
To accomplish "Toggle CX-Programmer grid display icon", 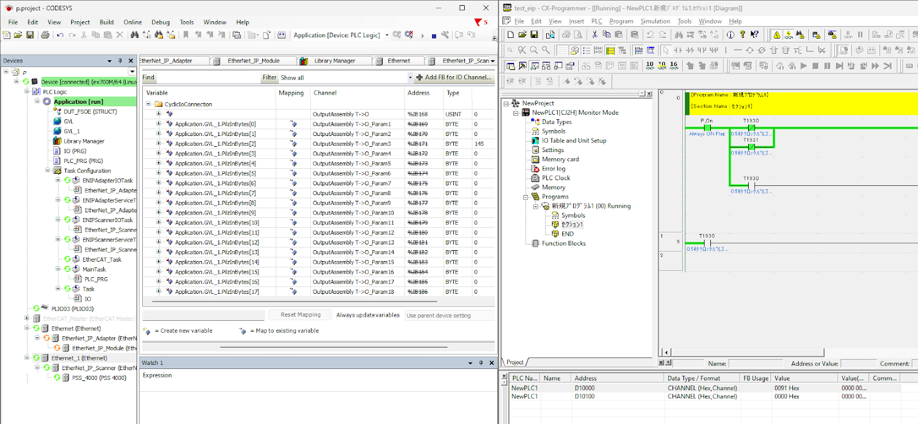I will (563, 50).
